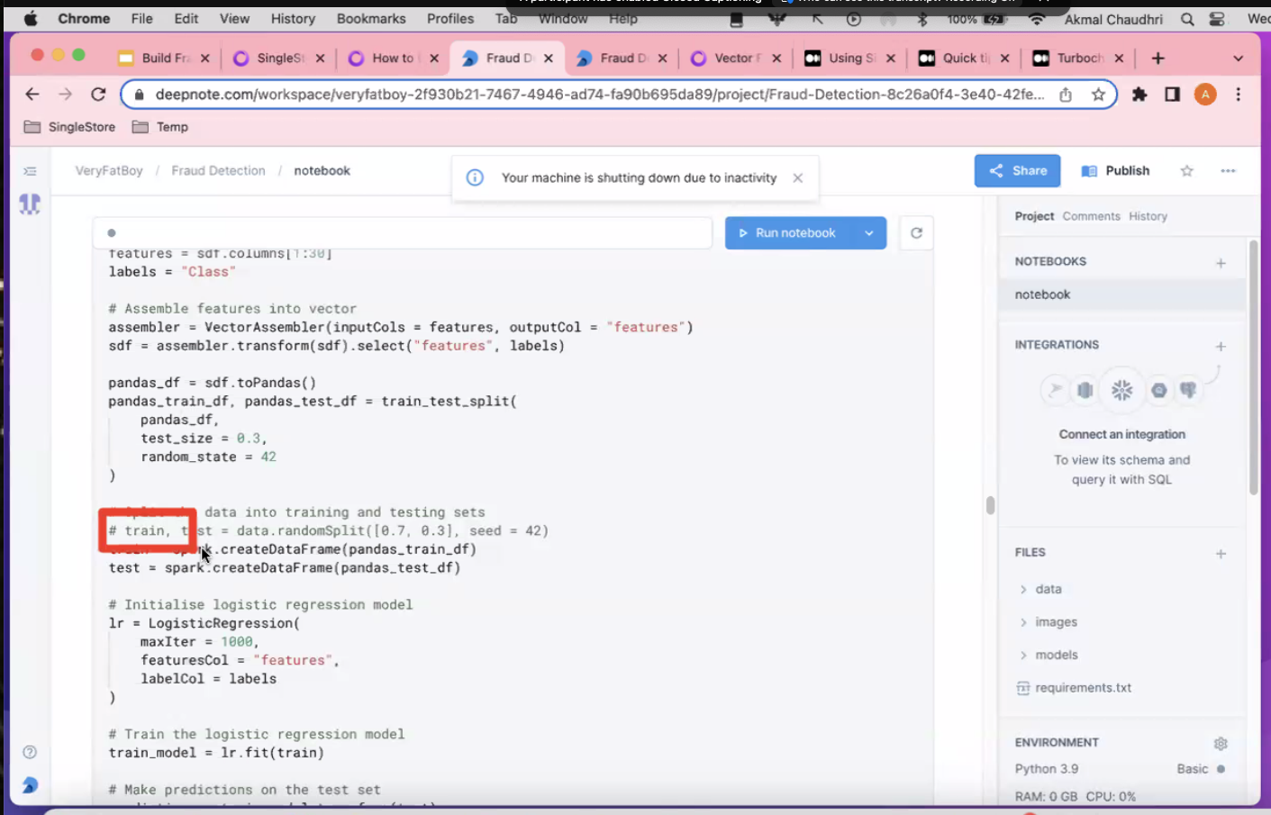Add a new notebook with plus icon
Viewport: 1271px width, 815px height.
[1221, 263]
